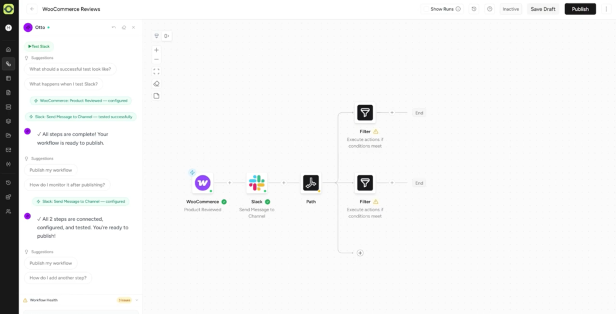The height and width of the screenshot is (314, 616).
Task: Open the team members icon in sidebar
Action: (8, 211)
